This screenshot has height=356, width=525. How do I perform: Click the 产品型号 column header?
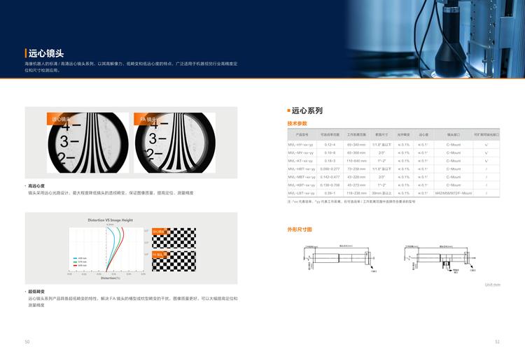302,134
